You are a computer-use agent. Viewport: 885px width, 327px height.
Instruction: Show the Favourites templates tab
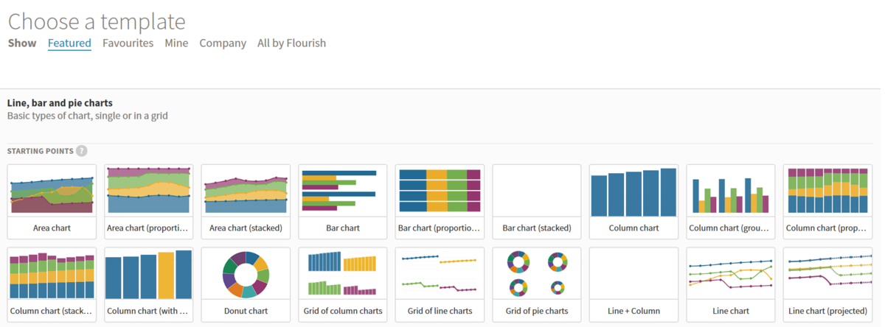click(128, 43)
